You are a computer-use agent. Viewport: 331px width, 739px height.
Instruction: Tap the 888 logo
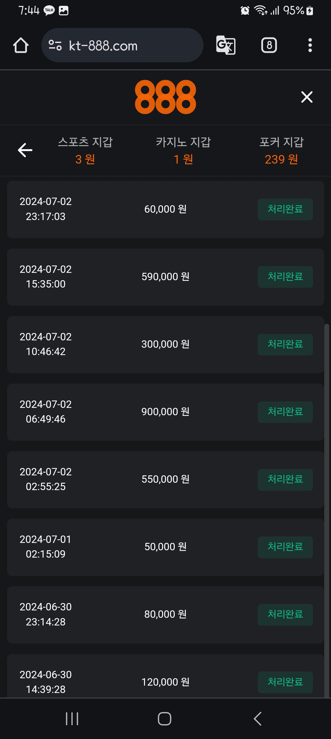[x=165, y=97]
